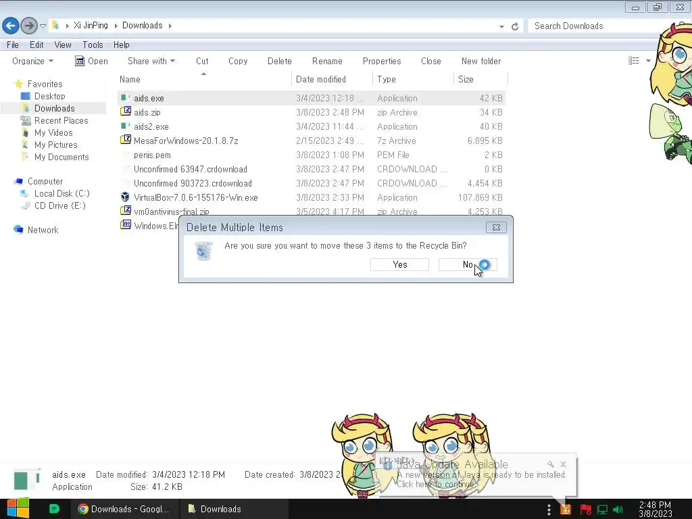The width and height of the screenshot is (692, 519).
Task: Click the Open toolbar button
Action: [x=91, y=61]
